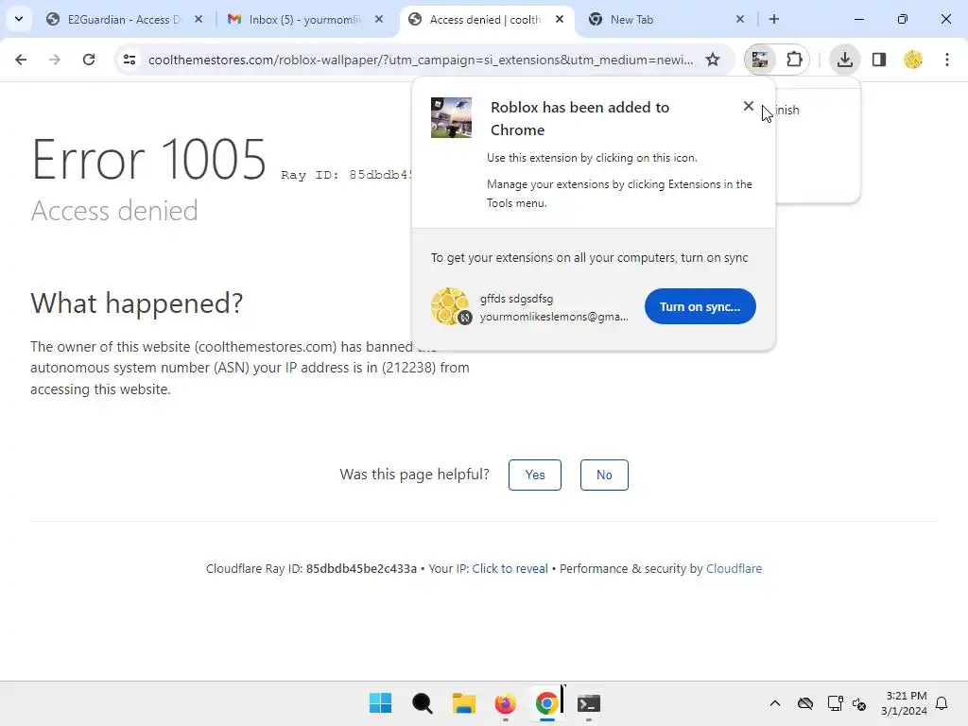Screen dimensions: 968x726
Task: Click the 'Error 1005' heading text
Action: click(148, 159)
